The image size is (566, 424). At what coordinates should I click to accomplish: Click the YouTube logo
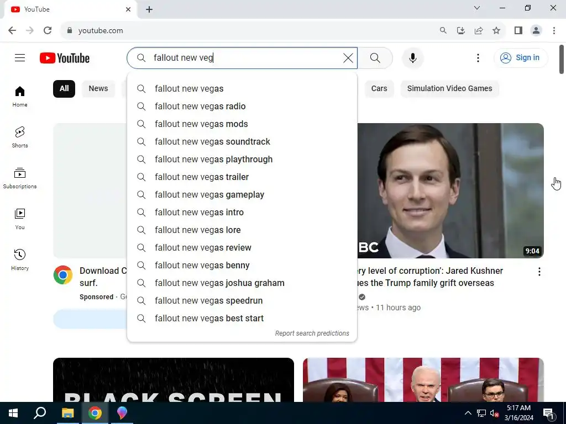point(65,58)
